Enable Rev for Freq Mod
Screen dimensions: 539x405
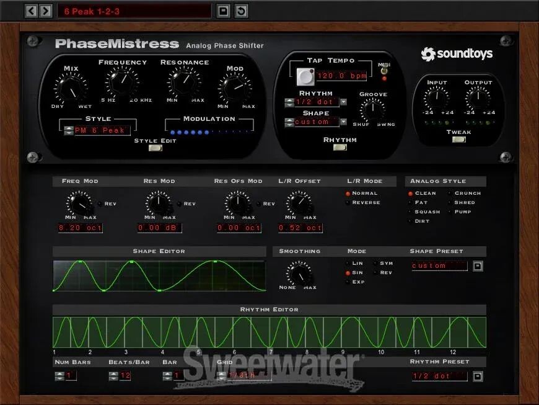click(x=100, y=203)
